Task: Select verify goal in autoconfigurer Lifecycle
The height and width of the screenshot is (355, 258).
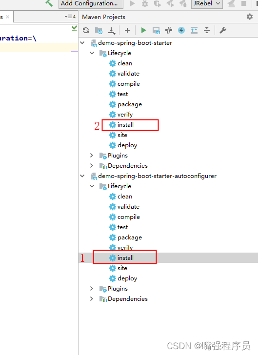Action: (168, 247)
